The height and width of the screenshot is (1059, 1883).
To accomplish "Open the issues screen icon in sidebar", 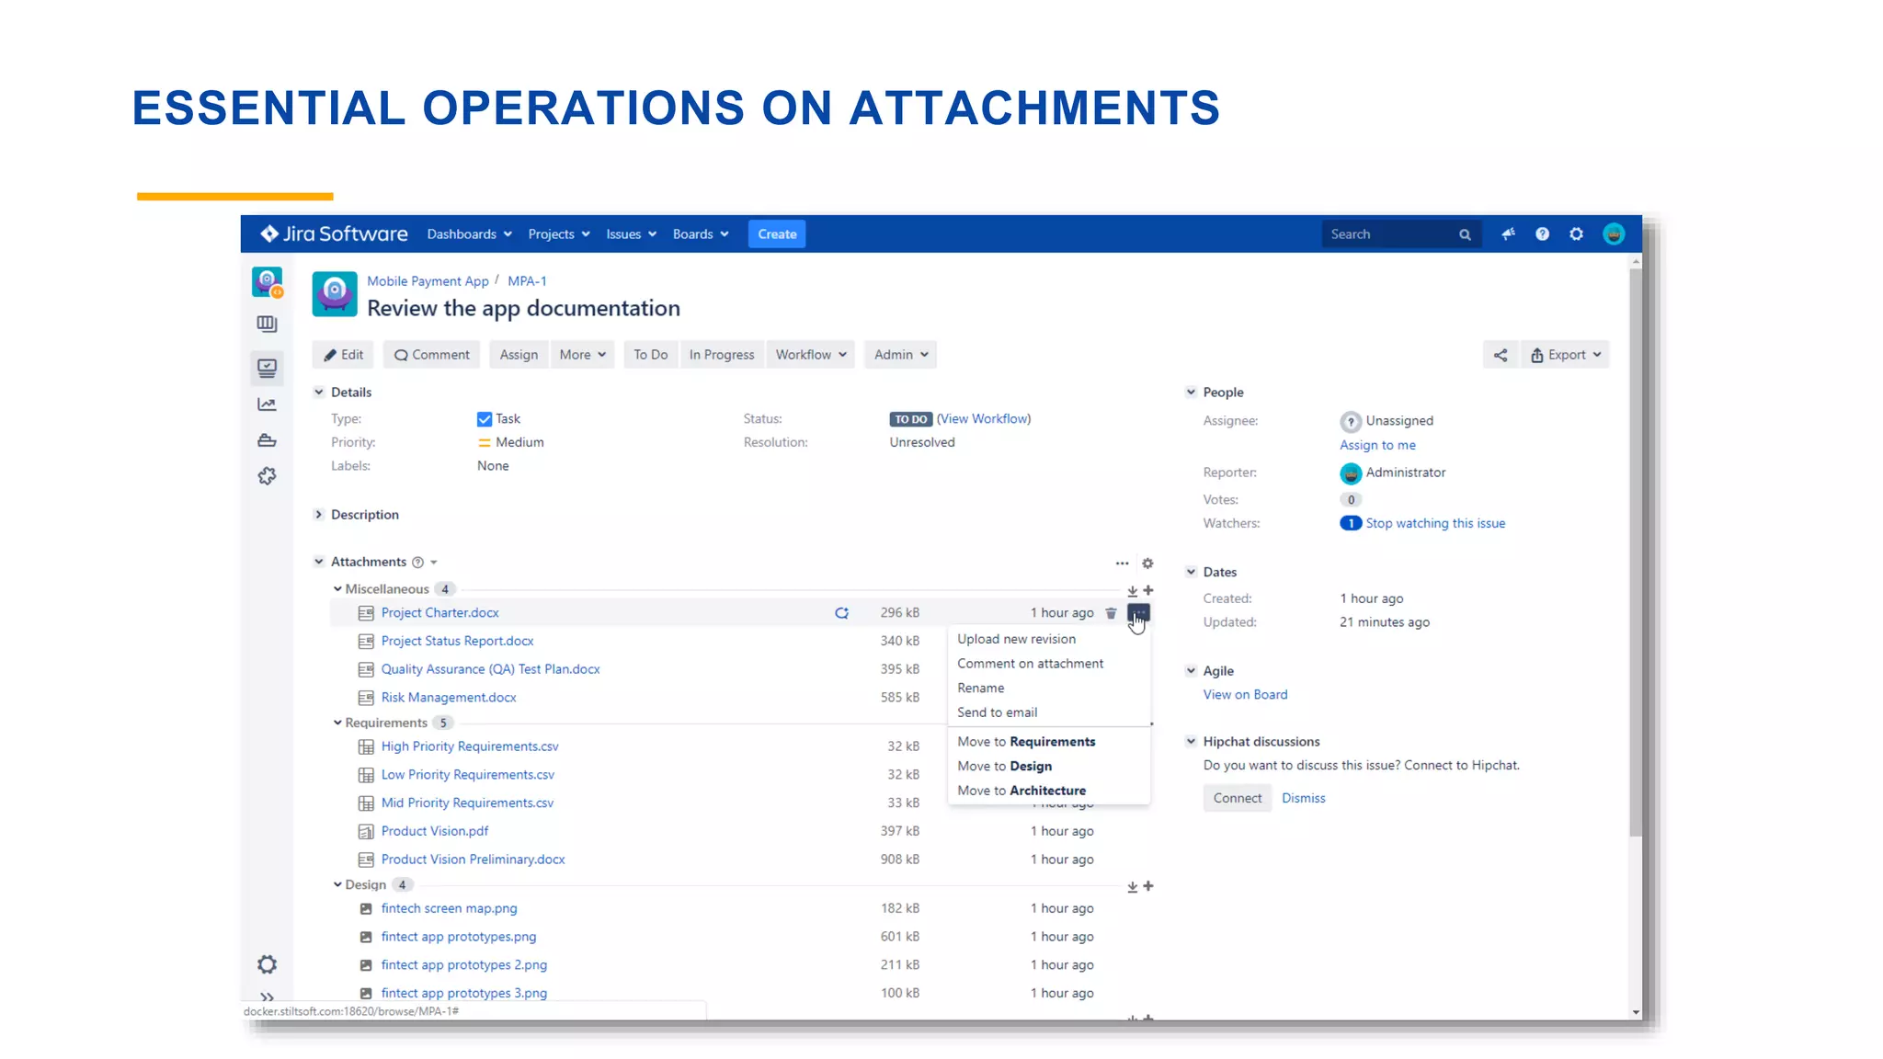I will pyautogui.click(x=267, y=368).
